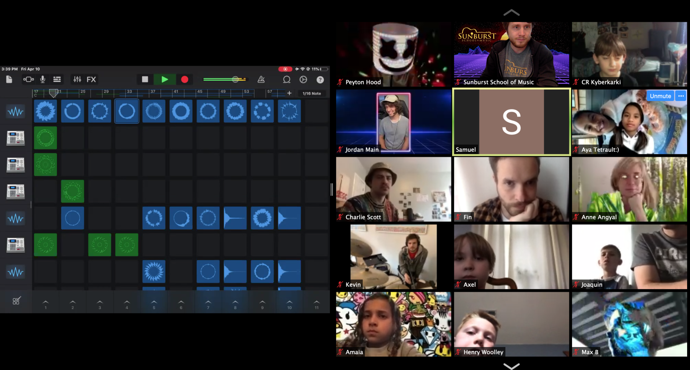This screenshot has width=690, height=370.
Task: Select Anne Angyal's video tile
Action: (629, 189)
